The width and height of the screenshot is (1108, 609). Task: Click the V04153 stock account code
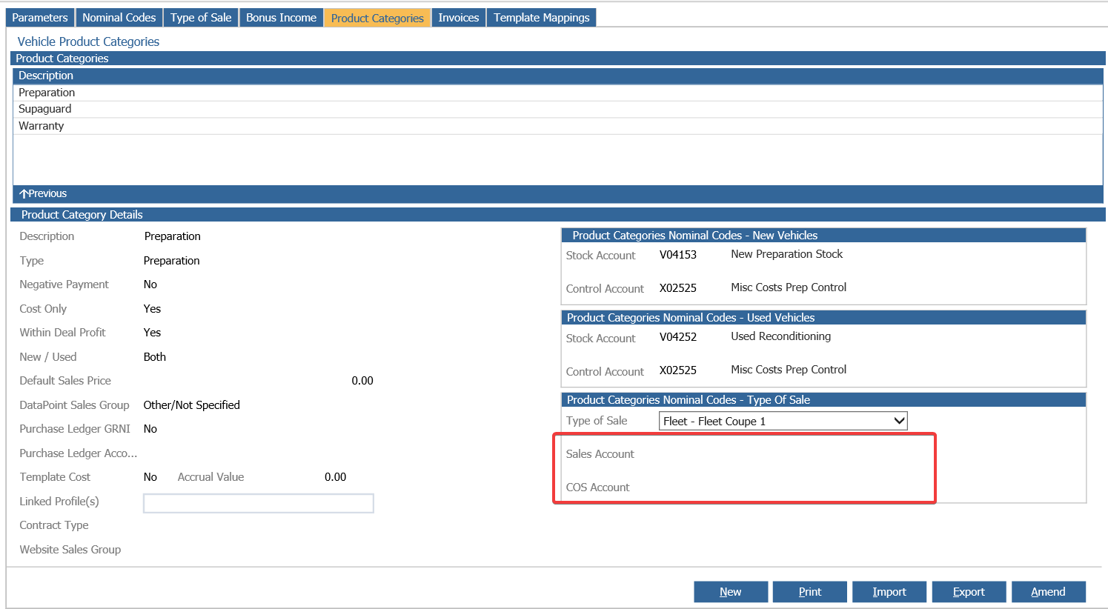pyautogui.click(x=678, y=255)
